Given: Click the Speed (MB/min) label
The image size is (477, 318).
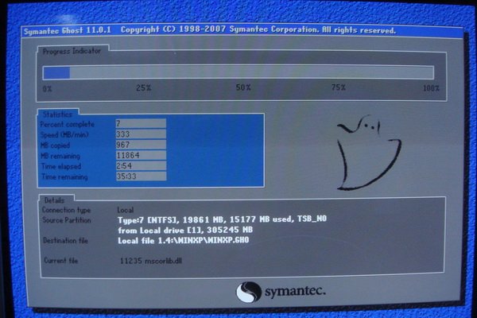Looking at the screenshot, I should (64, 135).
